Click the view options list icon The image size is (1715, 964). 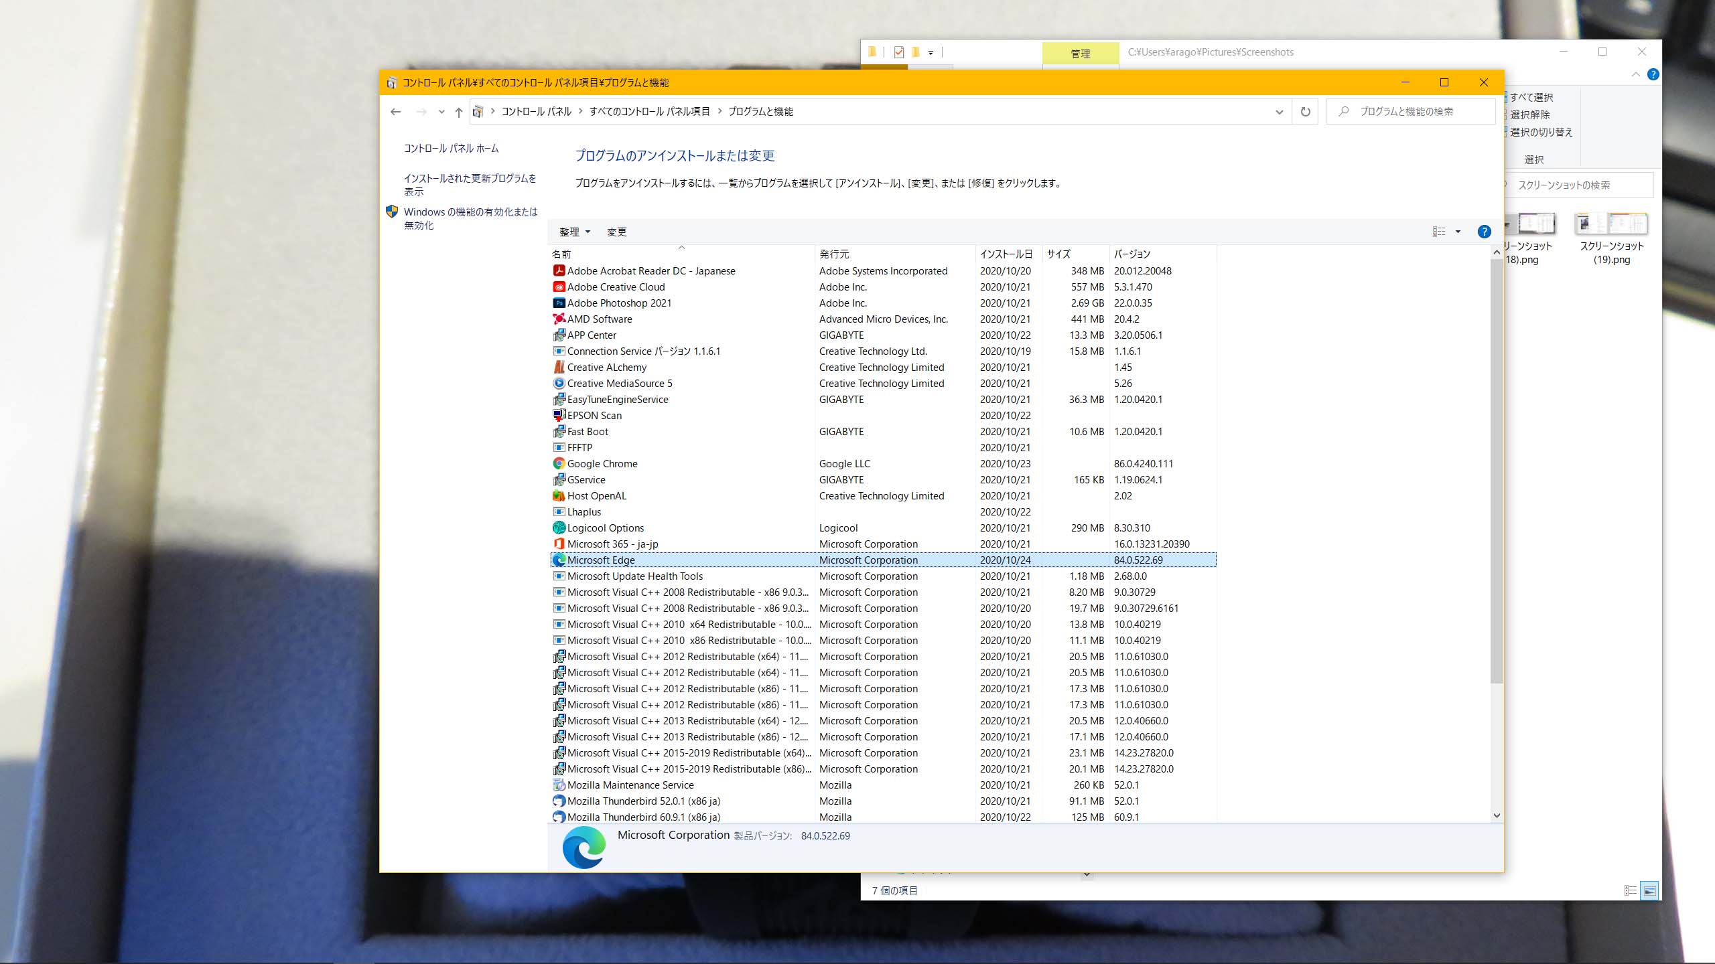1439,232
